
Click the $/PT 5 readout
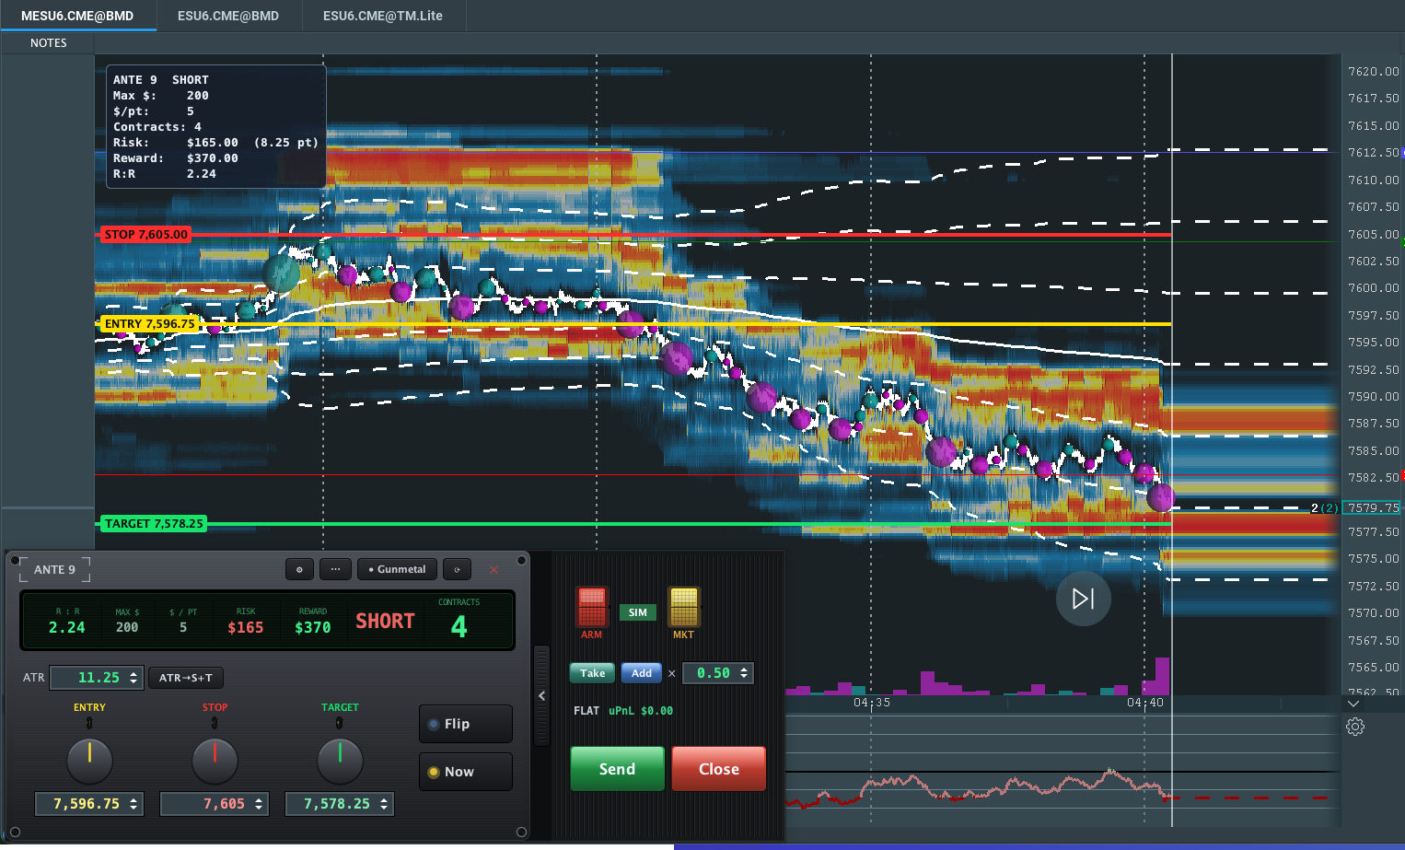pyautogui.click(x=183, y=628)
